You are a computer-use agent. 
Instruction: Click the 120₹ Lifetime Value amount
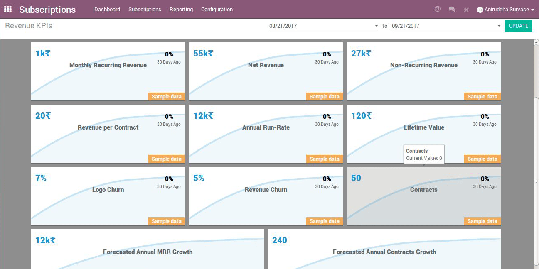click(362, 116)
